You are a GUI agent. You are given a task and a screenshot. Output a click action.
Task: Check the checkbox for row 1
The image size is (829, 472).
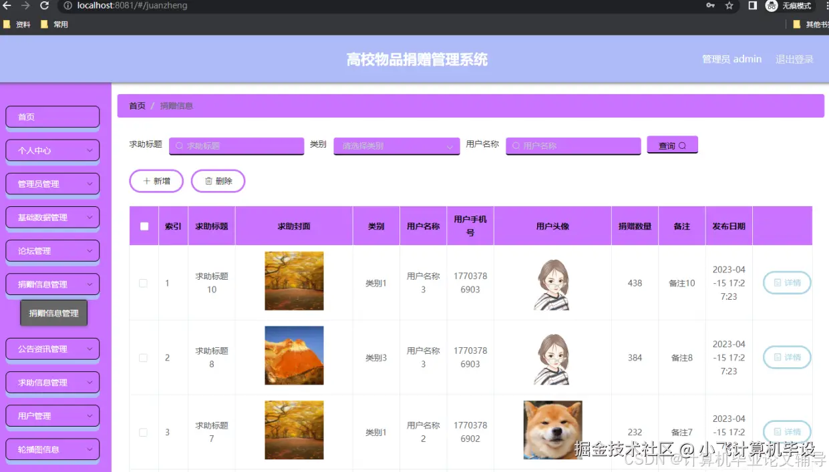point(143,282)
